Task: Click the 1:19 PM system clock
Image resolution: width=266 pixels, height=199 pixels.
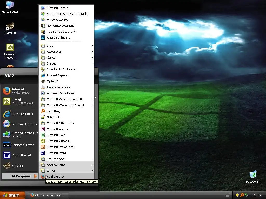Action: pyautogui.click(x=256, y=195)
